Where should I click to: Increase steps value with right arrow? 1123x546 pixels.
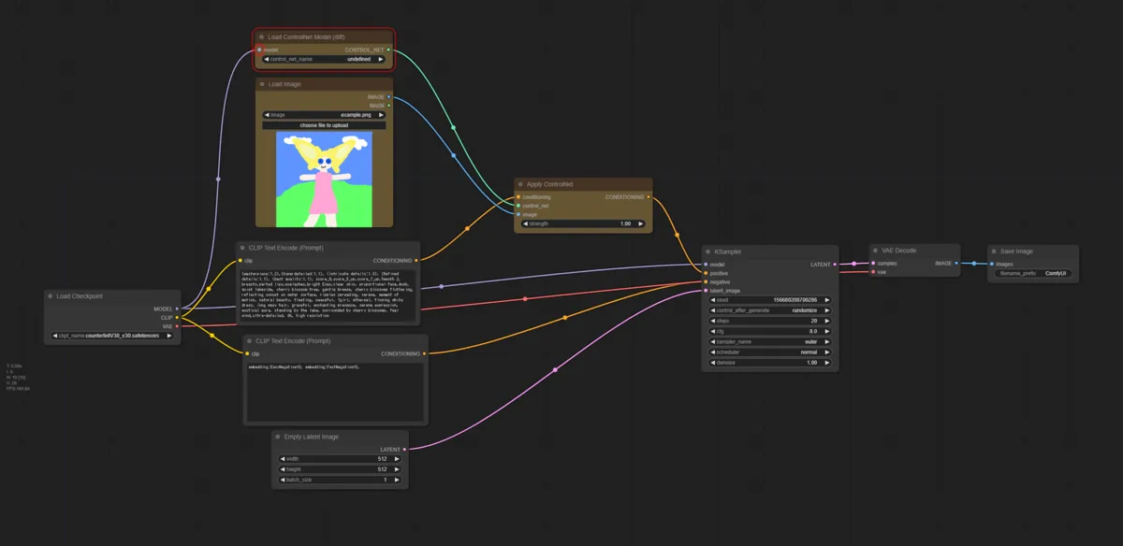[x=826, y=321]
